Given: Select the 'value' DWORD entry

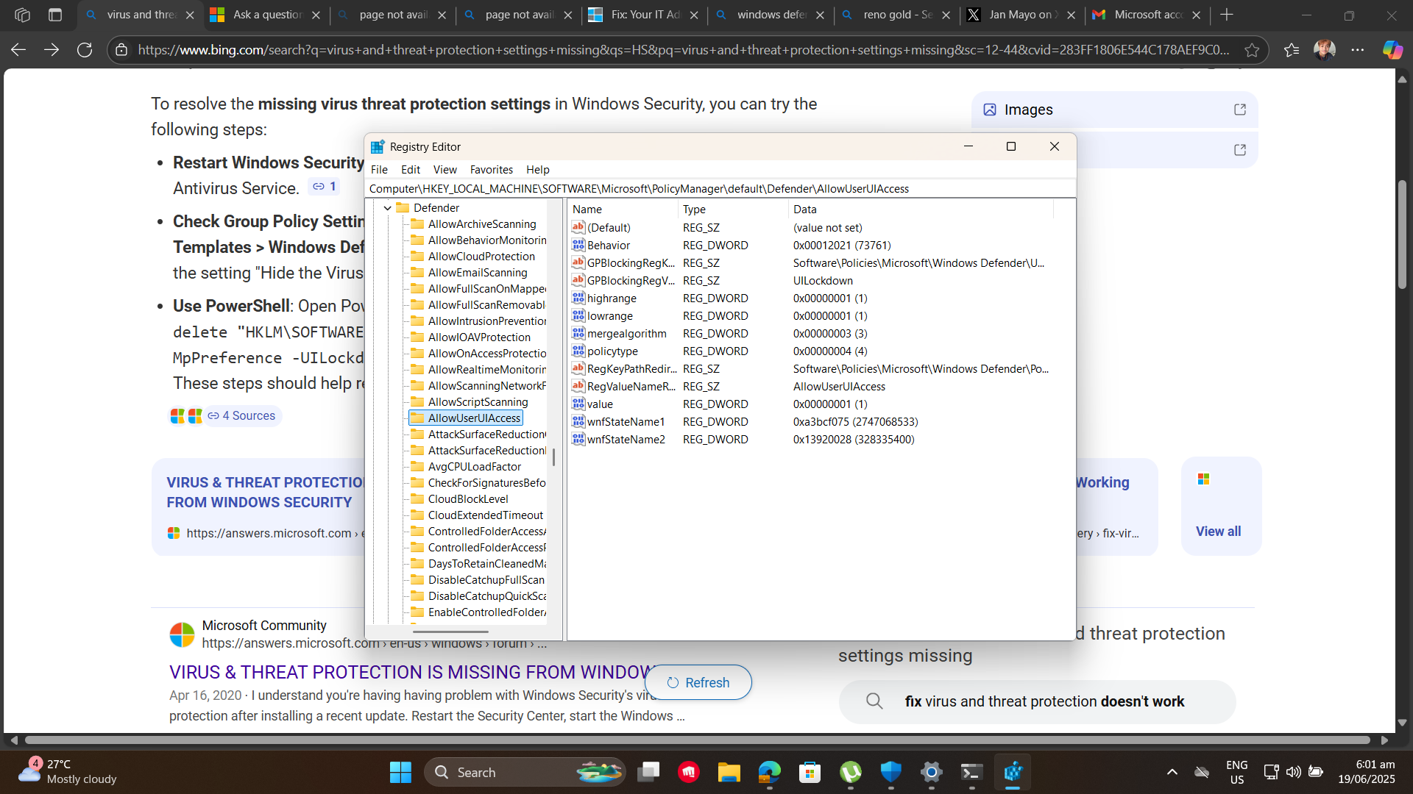Looking at the screenshot, I should coord(600,404).
